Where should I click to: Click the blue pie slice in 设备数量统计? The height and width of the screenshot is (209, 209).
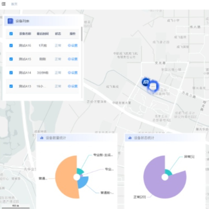[83, 182]
